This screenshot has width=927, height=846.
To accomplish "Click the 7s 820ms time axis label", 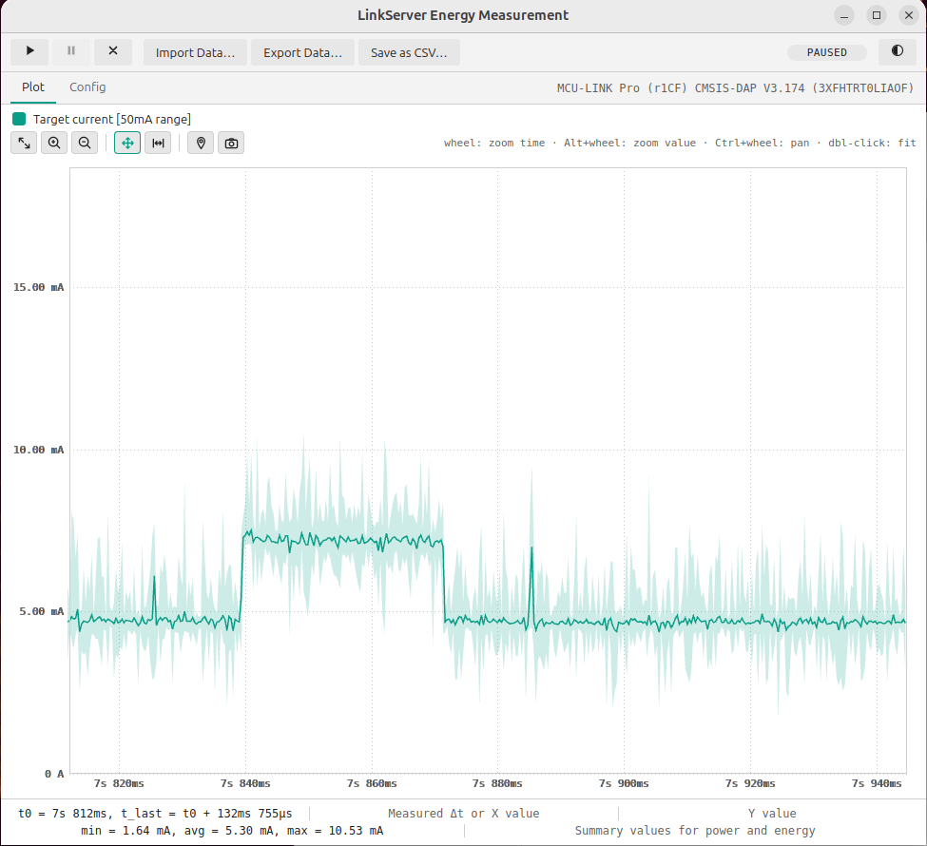I will (x=119, y=783).
